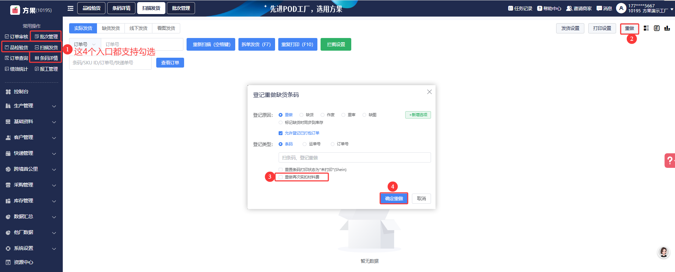Open 订单审核 shortcut in the sidebar
The image size is (675, 272).
pyautogui.click(x=17, y=37)
